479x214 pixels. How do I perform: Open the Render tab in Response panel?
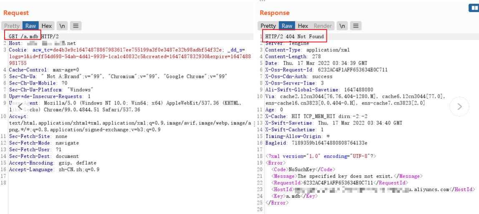(323, 26)
